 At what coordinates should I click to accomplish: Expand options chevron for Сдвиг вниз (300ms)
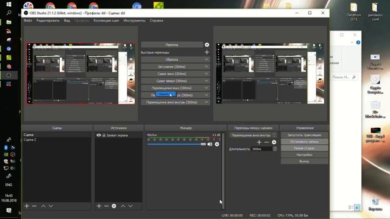pos(206,74)
